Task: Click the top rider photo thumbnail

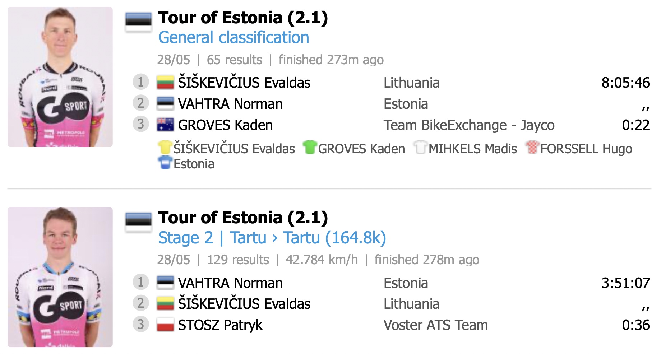Action: (x=60, y=77)
